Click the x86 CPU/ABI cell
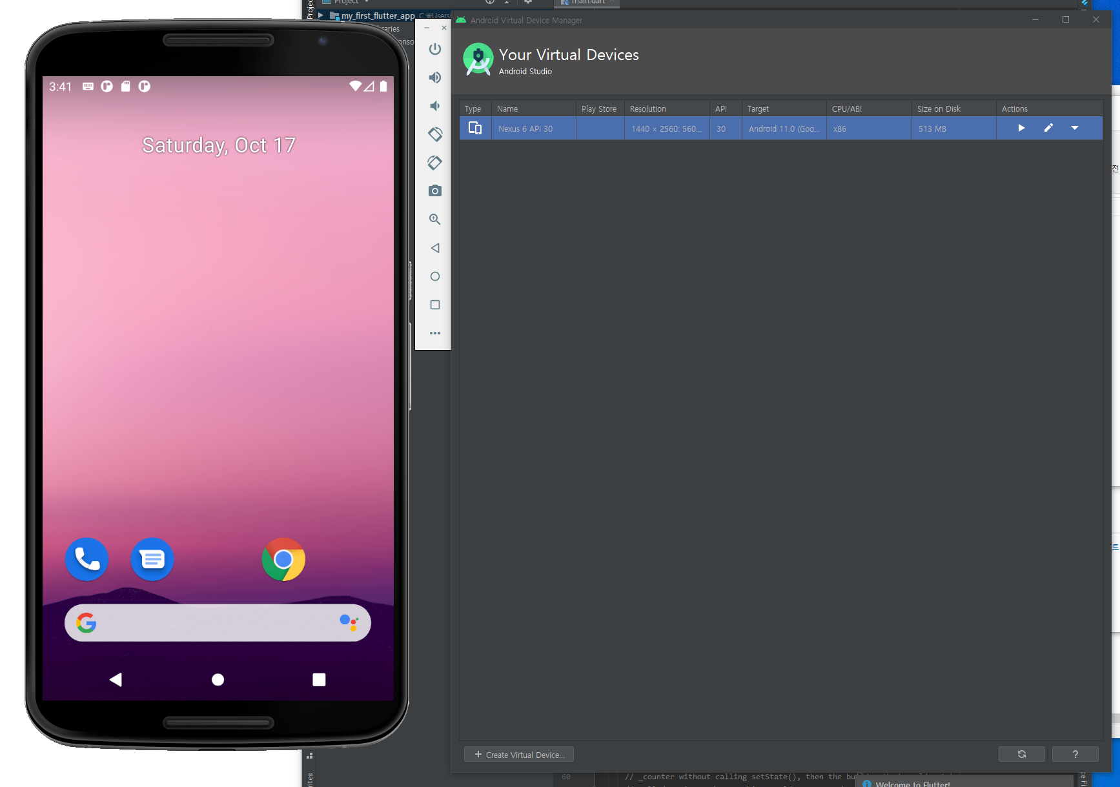 [x=869, y=128]
